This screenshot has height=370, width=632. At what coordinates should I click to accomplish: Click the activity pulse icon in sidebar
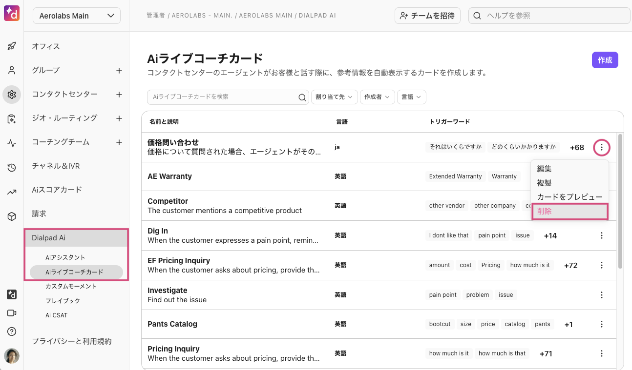tap(12, 143)
